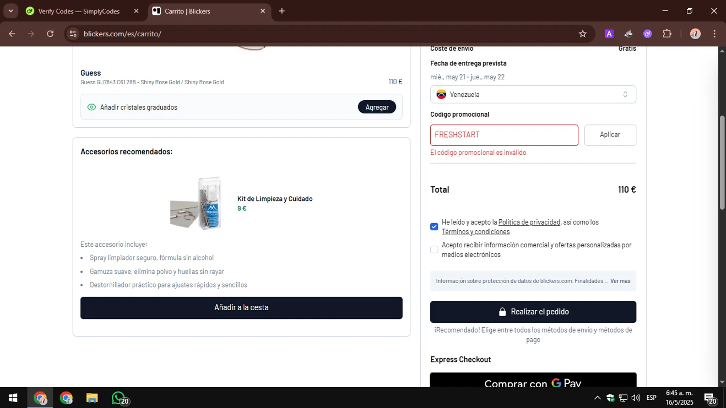Open the Términos y condiciones link
This screenshot has width=726, height=408.
476,232
